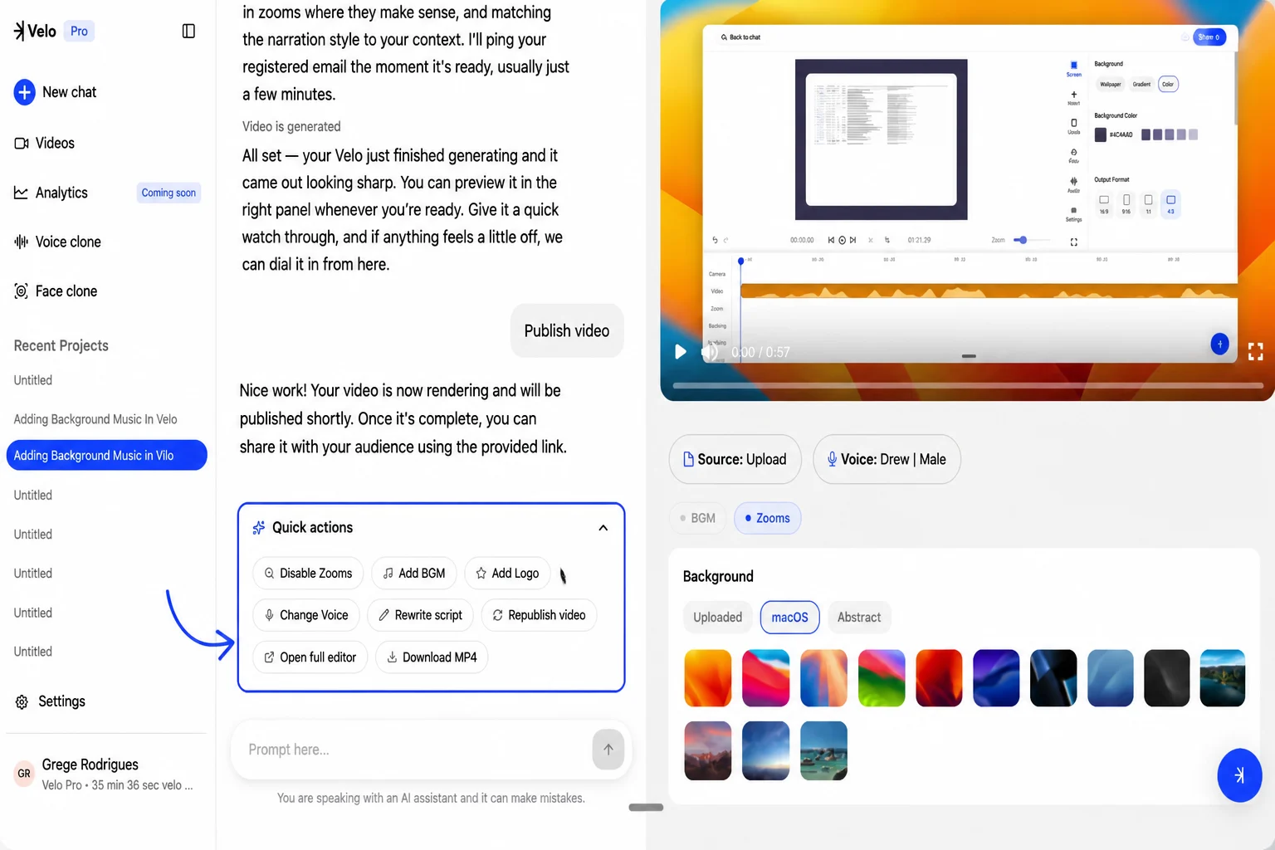Select the rocky lake shoreline wallpaper

pos(823,751)
